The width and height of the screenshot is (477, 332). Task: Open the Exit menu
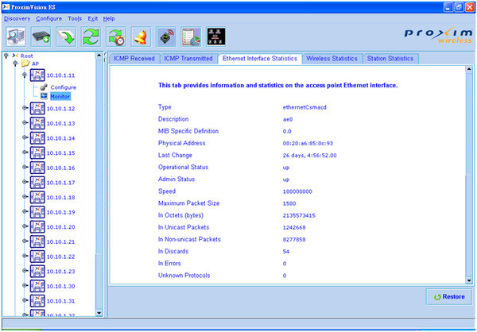click(x=93, y=18)
